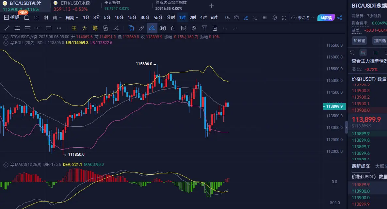Click the yellow 大 indicator icon
Image resolution: width=387 pixels, height=209 pixels.
pos(84,28)
